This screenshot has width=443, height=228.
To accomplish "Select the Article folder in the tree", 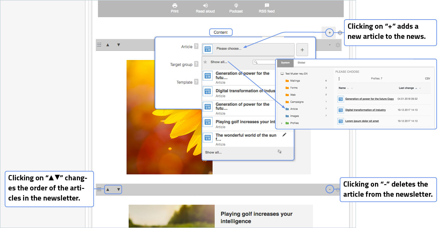I will coord(294,109).
